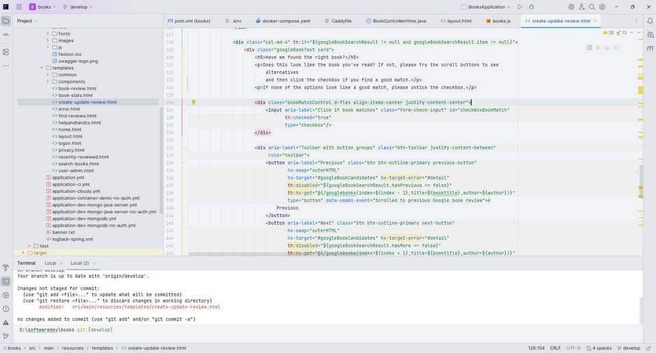Screen dimensions: 656x353
Task: Select error.html in project tree
Action: [x=66, y=109]
